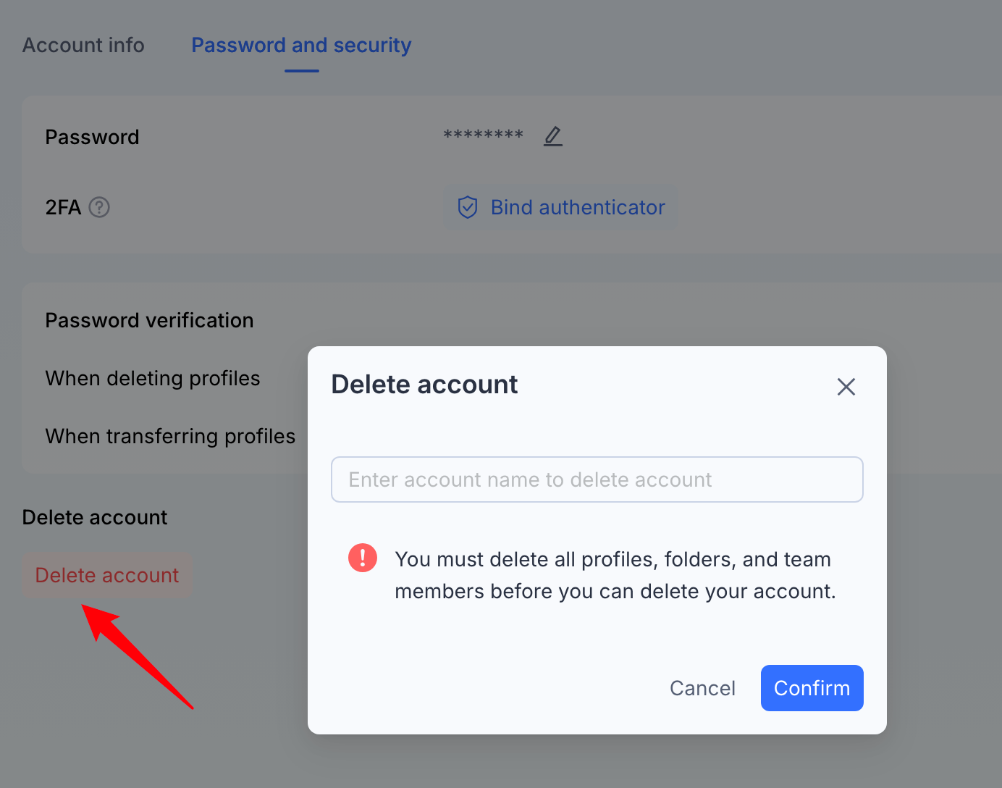Confirm the account deletion
Screen dimensions: 1002x788
[812, 688]
